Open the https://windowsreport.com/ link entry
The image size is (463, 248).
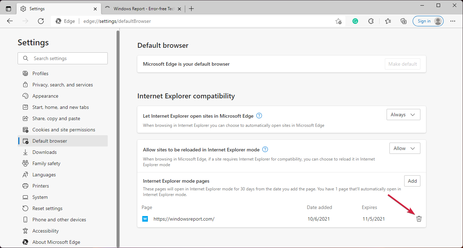pos(184,218)
